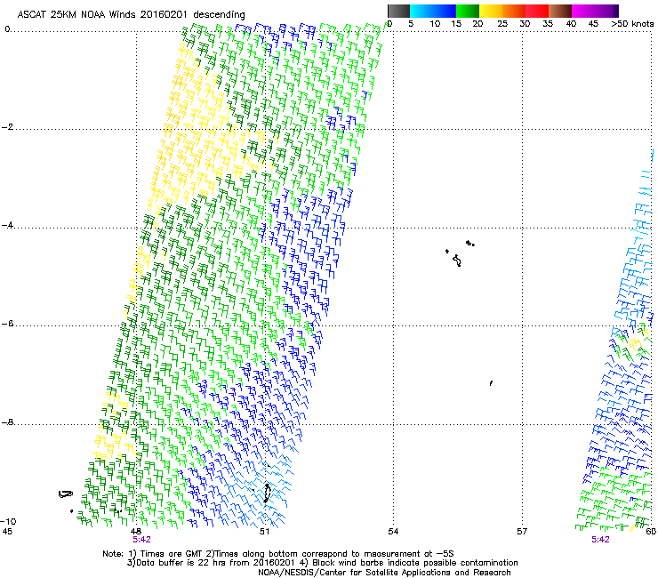The width and height of the screenshot is (658, 578).
Task: Click longitude axis label '45'
Action: click(x=7, y=532)
